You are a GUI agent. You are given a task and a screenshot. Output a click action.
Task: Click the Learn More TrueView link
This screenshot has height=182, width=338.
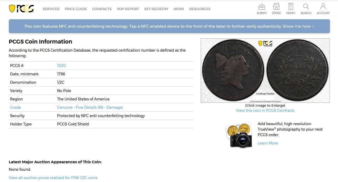point(268,143)
